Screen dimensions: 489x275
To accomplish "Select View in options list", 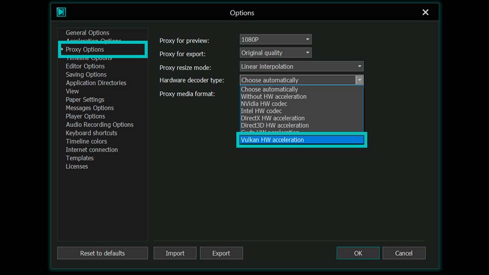I will pos(72,91).
